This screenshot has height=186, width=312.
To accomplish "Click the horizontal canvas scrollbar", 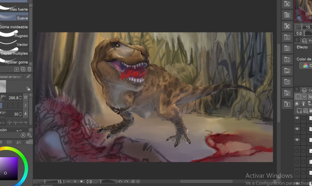I will tap(206, 181).
